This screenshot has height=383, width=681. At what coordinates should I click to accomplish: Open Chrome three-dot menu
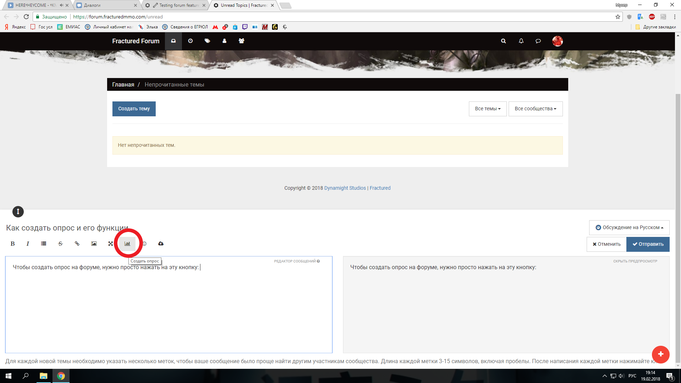click(x=675, y=17)
